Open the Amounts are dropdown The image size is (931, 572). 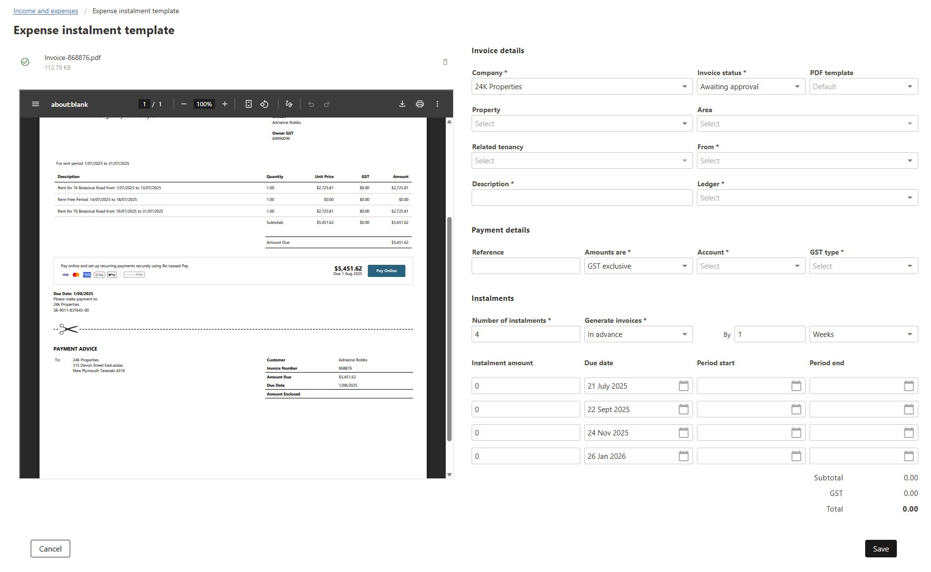click(638, 266)
